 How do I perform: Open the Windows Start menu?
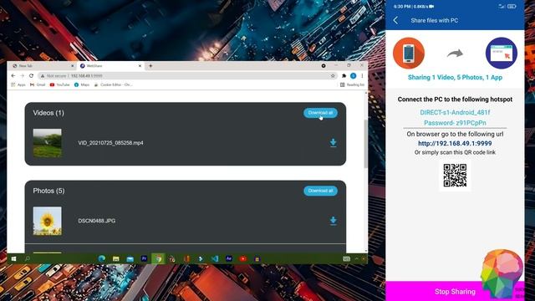[x=13, y=259]
